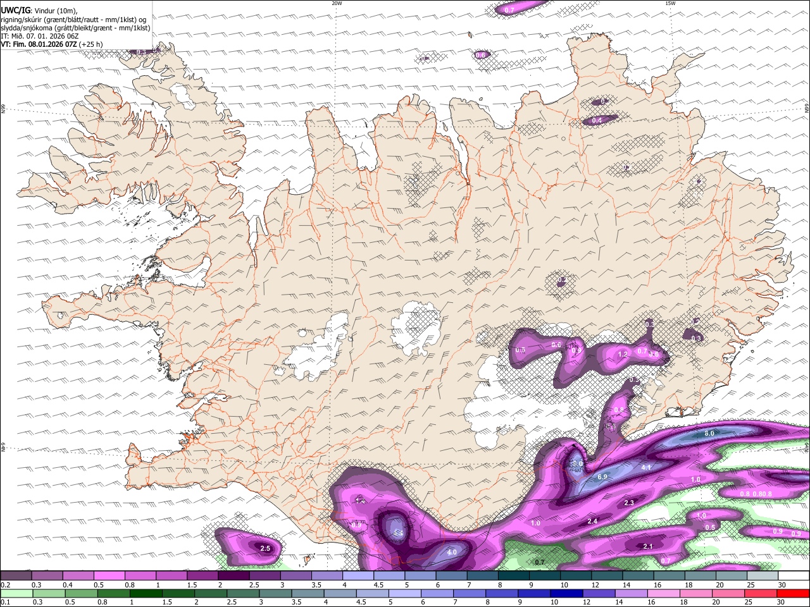Click the 6.9 precipitation value label
The image size is (810, 607).
point(602,476)
